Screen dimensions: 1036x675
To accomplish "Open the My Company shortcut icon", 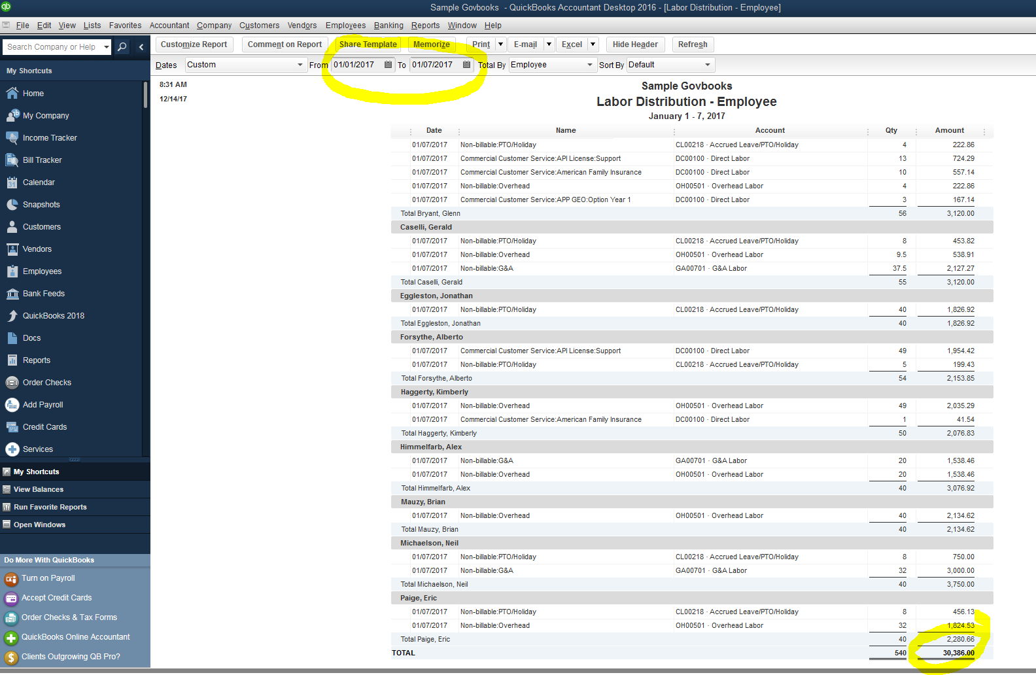I will point(12,116).
